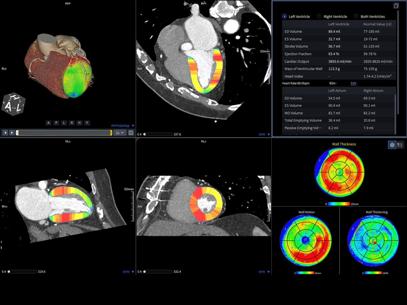Select the Left Ventricle radio button
Viewport: 407px width, 305px height.
[284, 16]
